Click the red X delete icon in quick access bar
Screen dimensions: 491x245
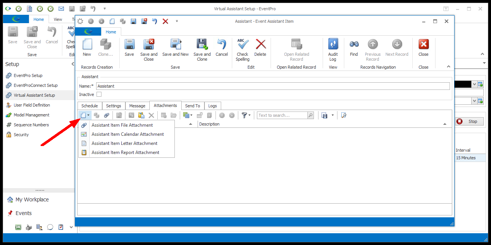[x=165, y=22]
